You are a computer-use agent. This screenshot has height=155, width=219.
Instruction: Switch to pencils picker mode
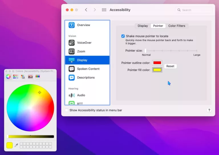tap(38, 77)
